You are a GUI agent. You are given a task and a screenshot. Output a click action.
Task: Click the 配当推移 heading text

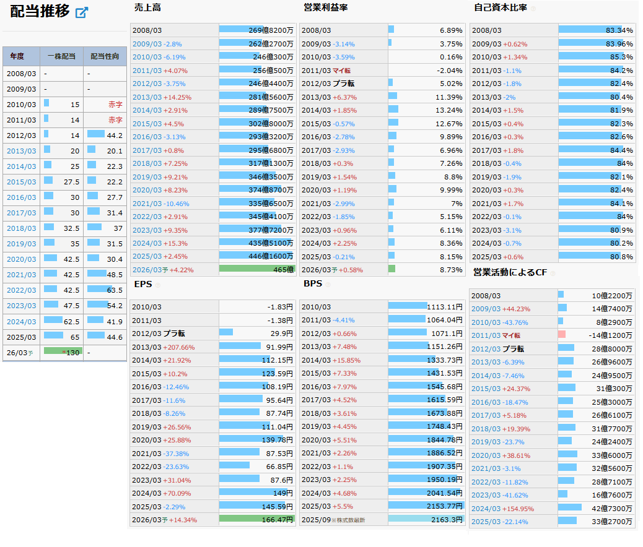(x=40, y=12)
